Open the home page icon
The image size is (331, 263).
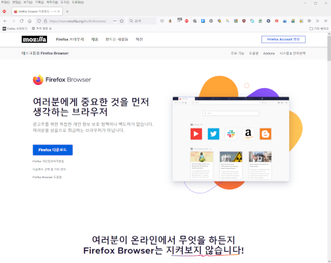coord(30,21)
